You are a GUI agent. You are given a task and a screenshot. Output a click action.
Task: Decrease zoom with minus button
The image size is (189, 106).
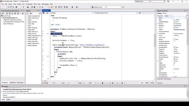98,83
